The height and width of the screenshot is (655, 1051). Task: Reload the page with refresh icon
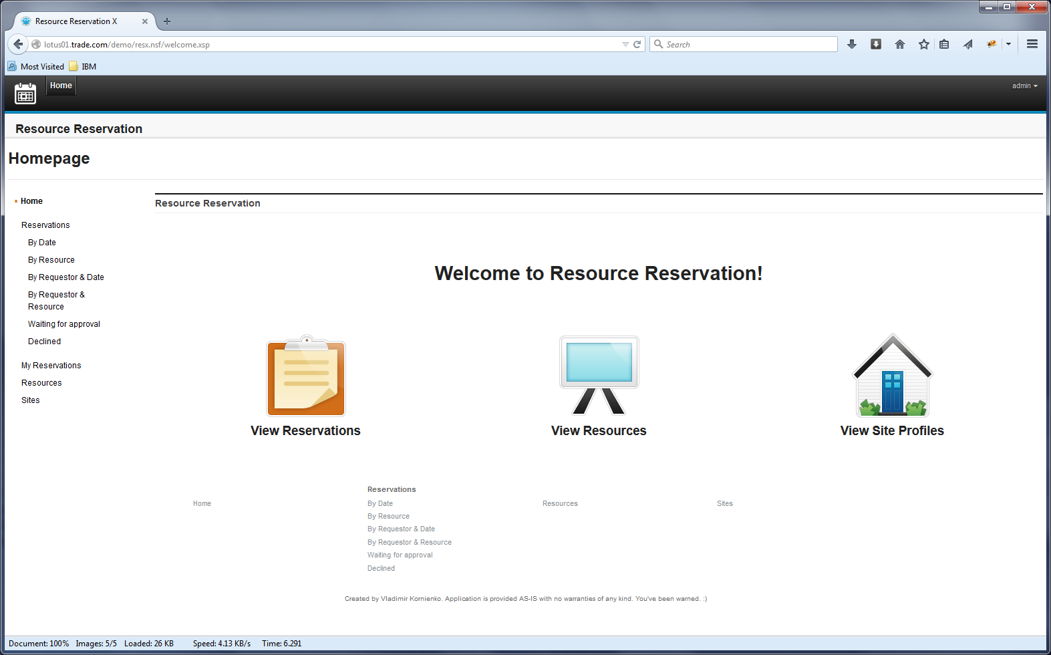[637, 45]
